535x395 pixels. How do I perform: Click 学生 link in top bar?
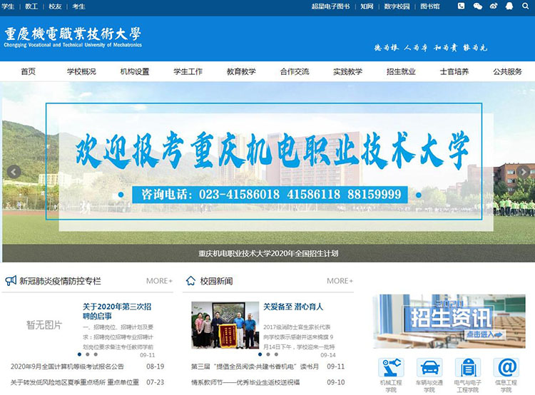coord(8,6)
